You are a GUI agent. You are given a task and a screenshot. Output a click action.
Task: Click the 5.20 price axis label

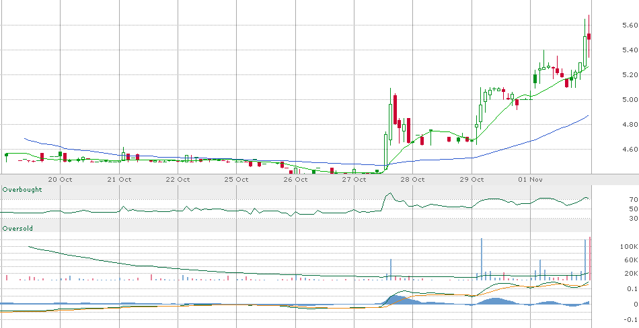click(630, 74)
